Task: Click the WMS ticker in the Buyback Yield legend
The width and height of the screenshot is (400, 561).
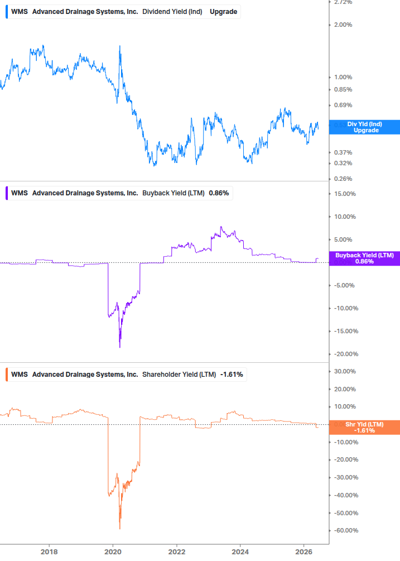Action: point(20,193)
